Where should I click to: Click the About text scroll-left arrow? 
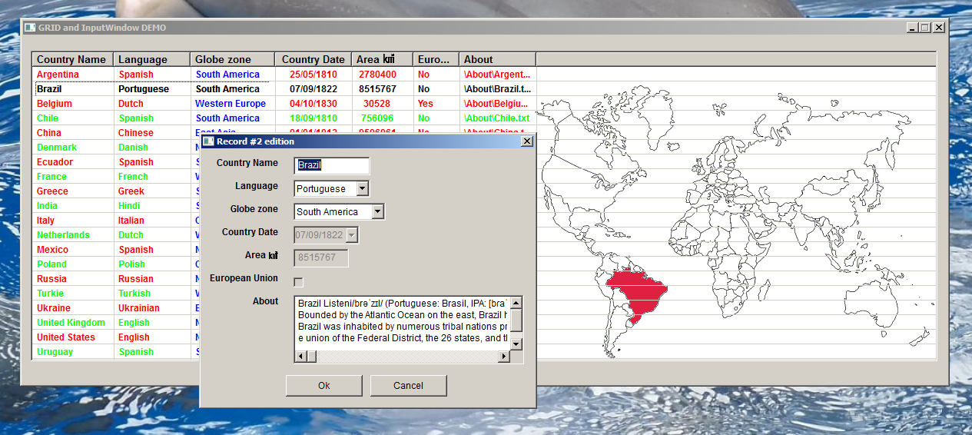[300, 357]
